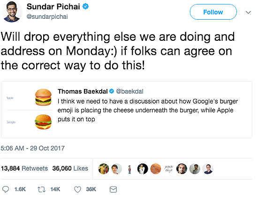Click the last liker avatar in row

click(x=208, y=169)
